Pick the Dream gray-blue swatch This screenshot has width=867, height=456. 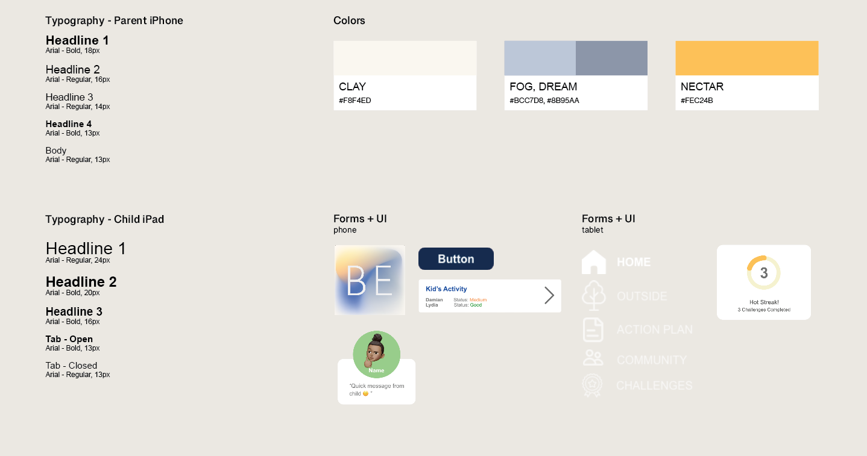[x=611, y=58]
